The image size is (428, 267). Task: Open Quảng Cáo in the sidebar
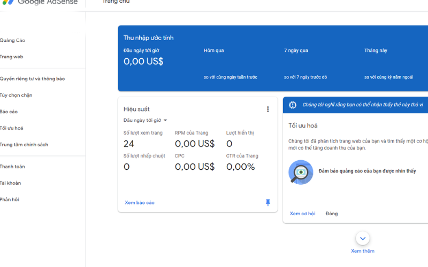(x=13, y=41)
